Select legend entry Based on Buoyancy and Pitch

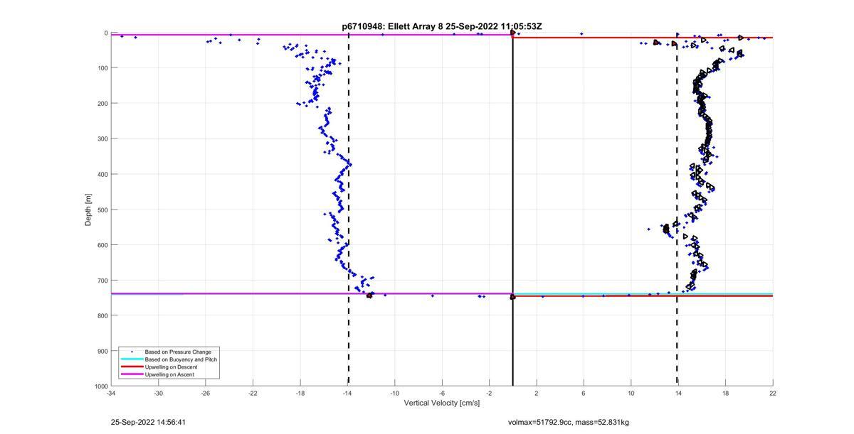click(181, 359)
